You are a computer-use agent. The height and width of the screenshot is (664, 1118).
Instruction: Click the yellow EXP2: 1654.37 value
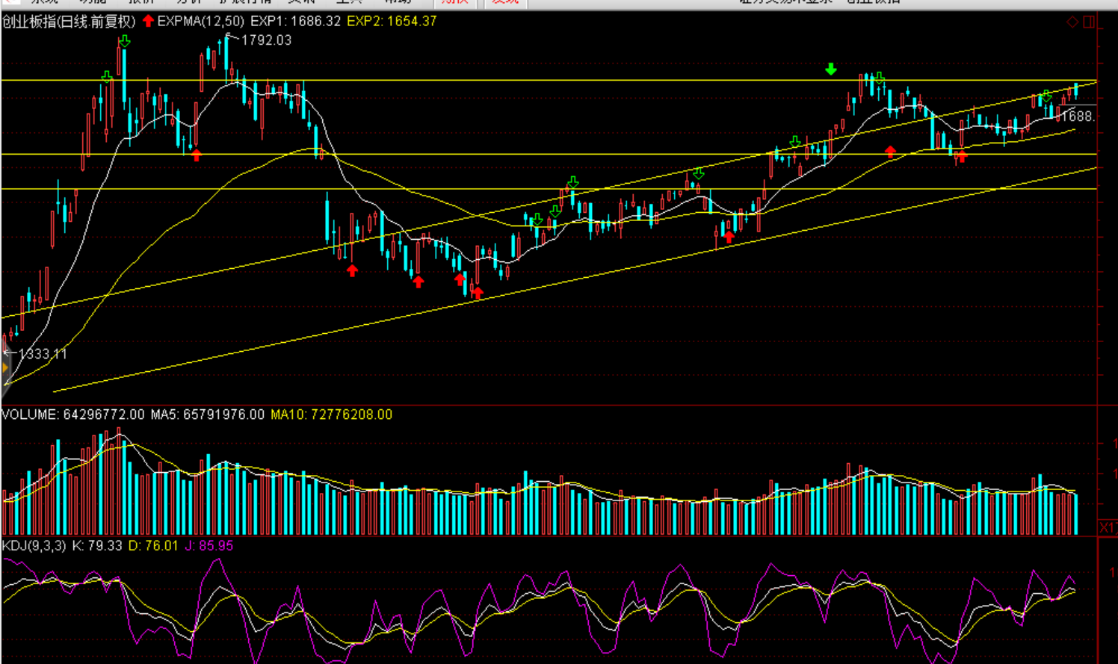(x=392, y=22)
